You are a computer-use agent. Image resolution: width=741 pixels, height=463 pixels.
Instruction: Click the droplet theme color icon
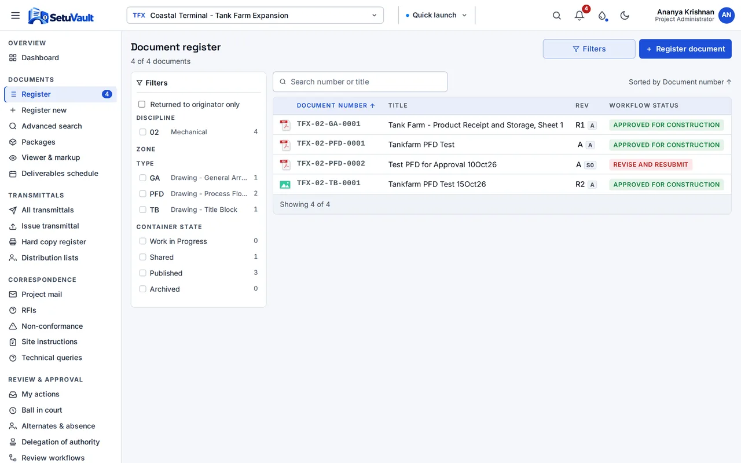[x=602, y=16]
